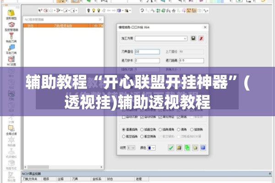Open the dropdown arrow at the right toolbar's end
This screenshot has height=183, width=275.
pyautogui.click(x=208, y=11)
